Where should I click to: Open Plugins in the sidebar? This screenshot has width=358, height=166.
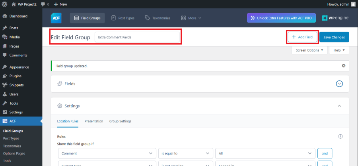[x=15, y=76]
